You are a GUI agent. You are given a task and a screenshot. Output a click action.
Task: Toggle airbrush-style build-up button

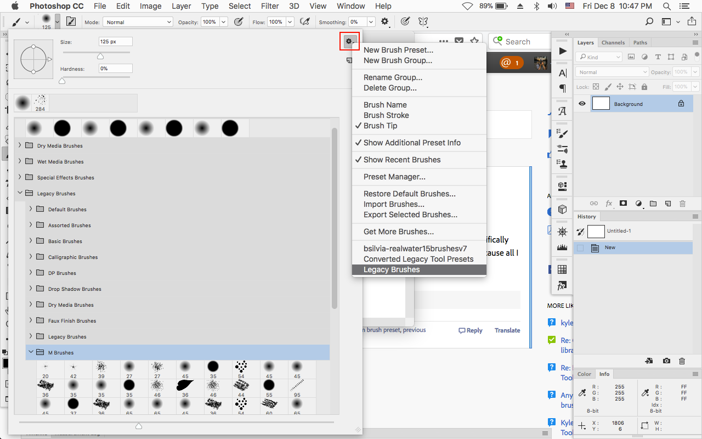pos(304,22)
